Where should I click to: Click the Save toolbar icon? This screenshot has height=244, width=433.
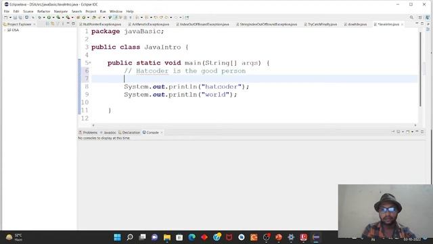pyautogui.click(x=15, y=18)
